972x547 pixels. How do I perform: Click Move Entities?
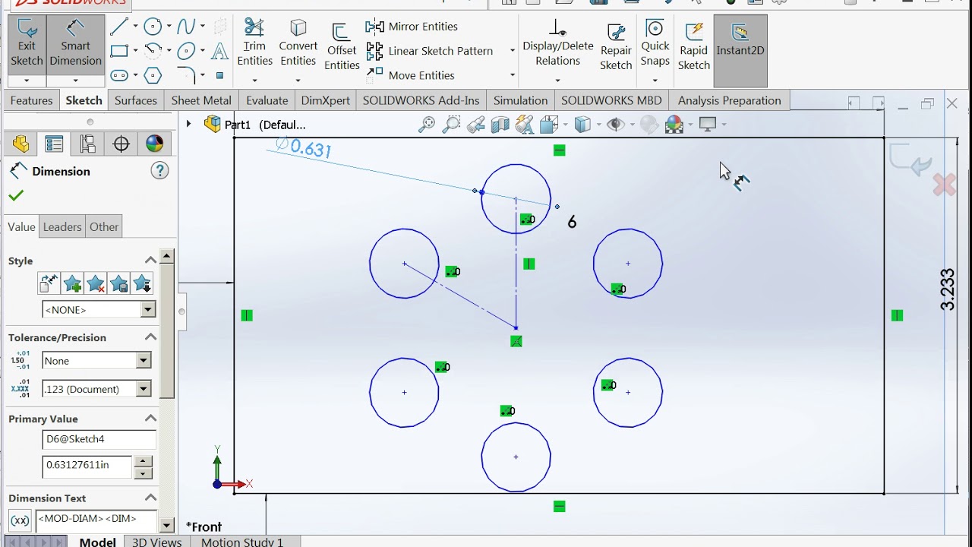click(410, 75)
